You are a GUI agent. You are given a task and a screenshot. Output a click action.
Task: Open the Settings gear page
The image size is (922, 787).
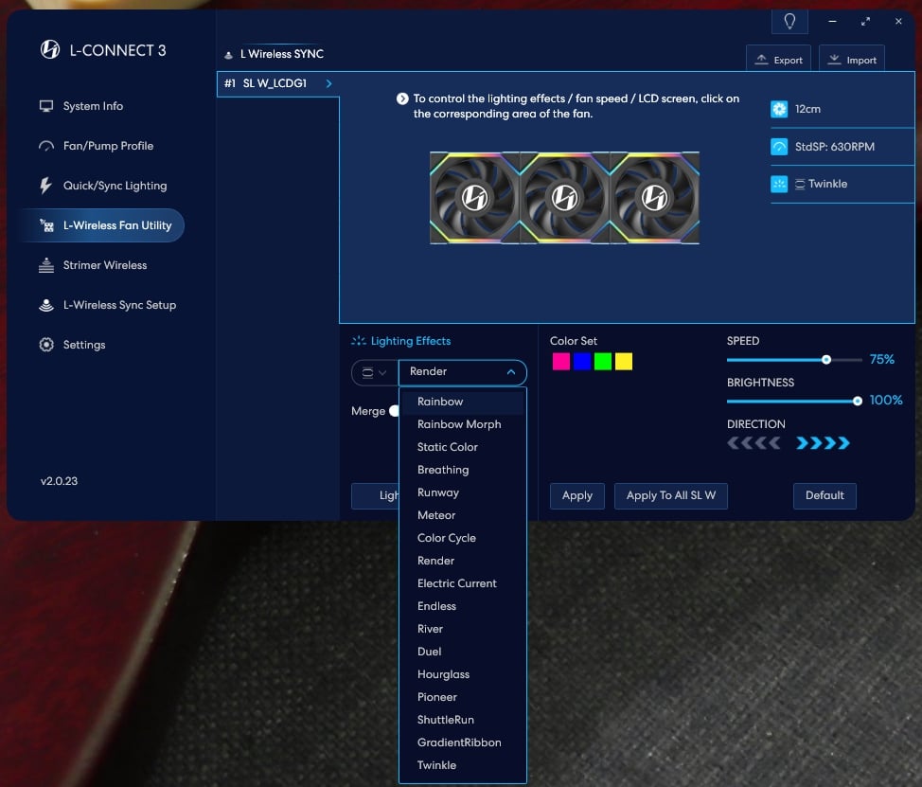[83, 345]
